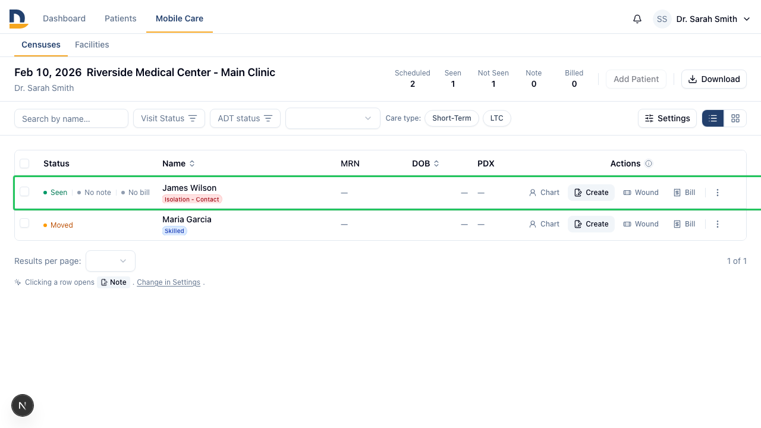Click the Billed count stat

574,78
